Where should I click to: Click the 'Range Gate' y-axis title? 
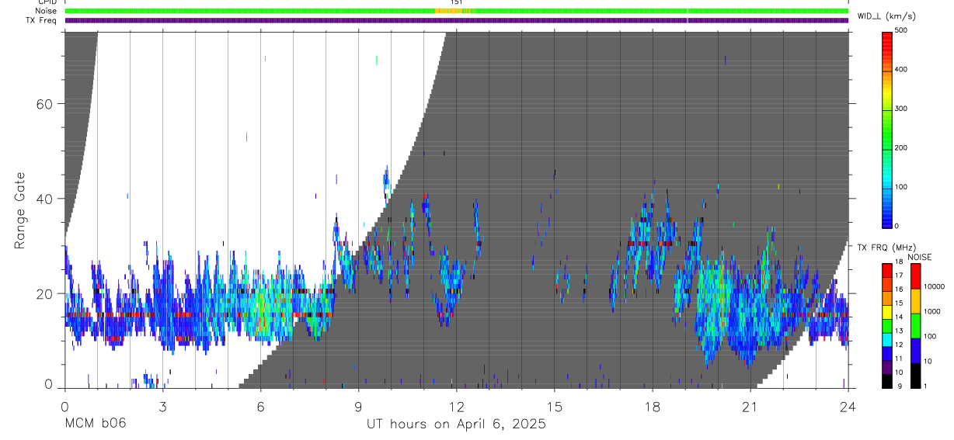pyautogui.click(x=19, y=210)
